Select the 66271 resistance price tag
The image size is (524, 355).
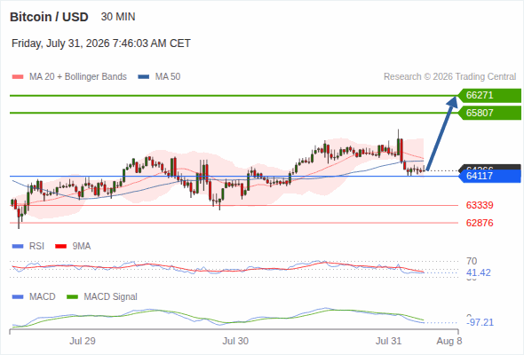pyautogui.click(x=489, y=96)
